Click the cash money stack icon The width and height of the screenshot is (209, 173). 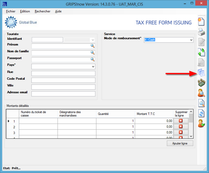[x=201, y=83]
